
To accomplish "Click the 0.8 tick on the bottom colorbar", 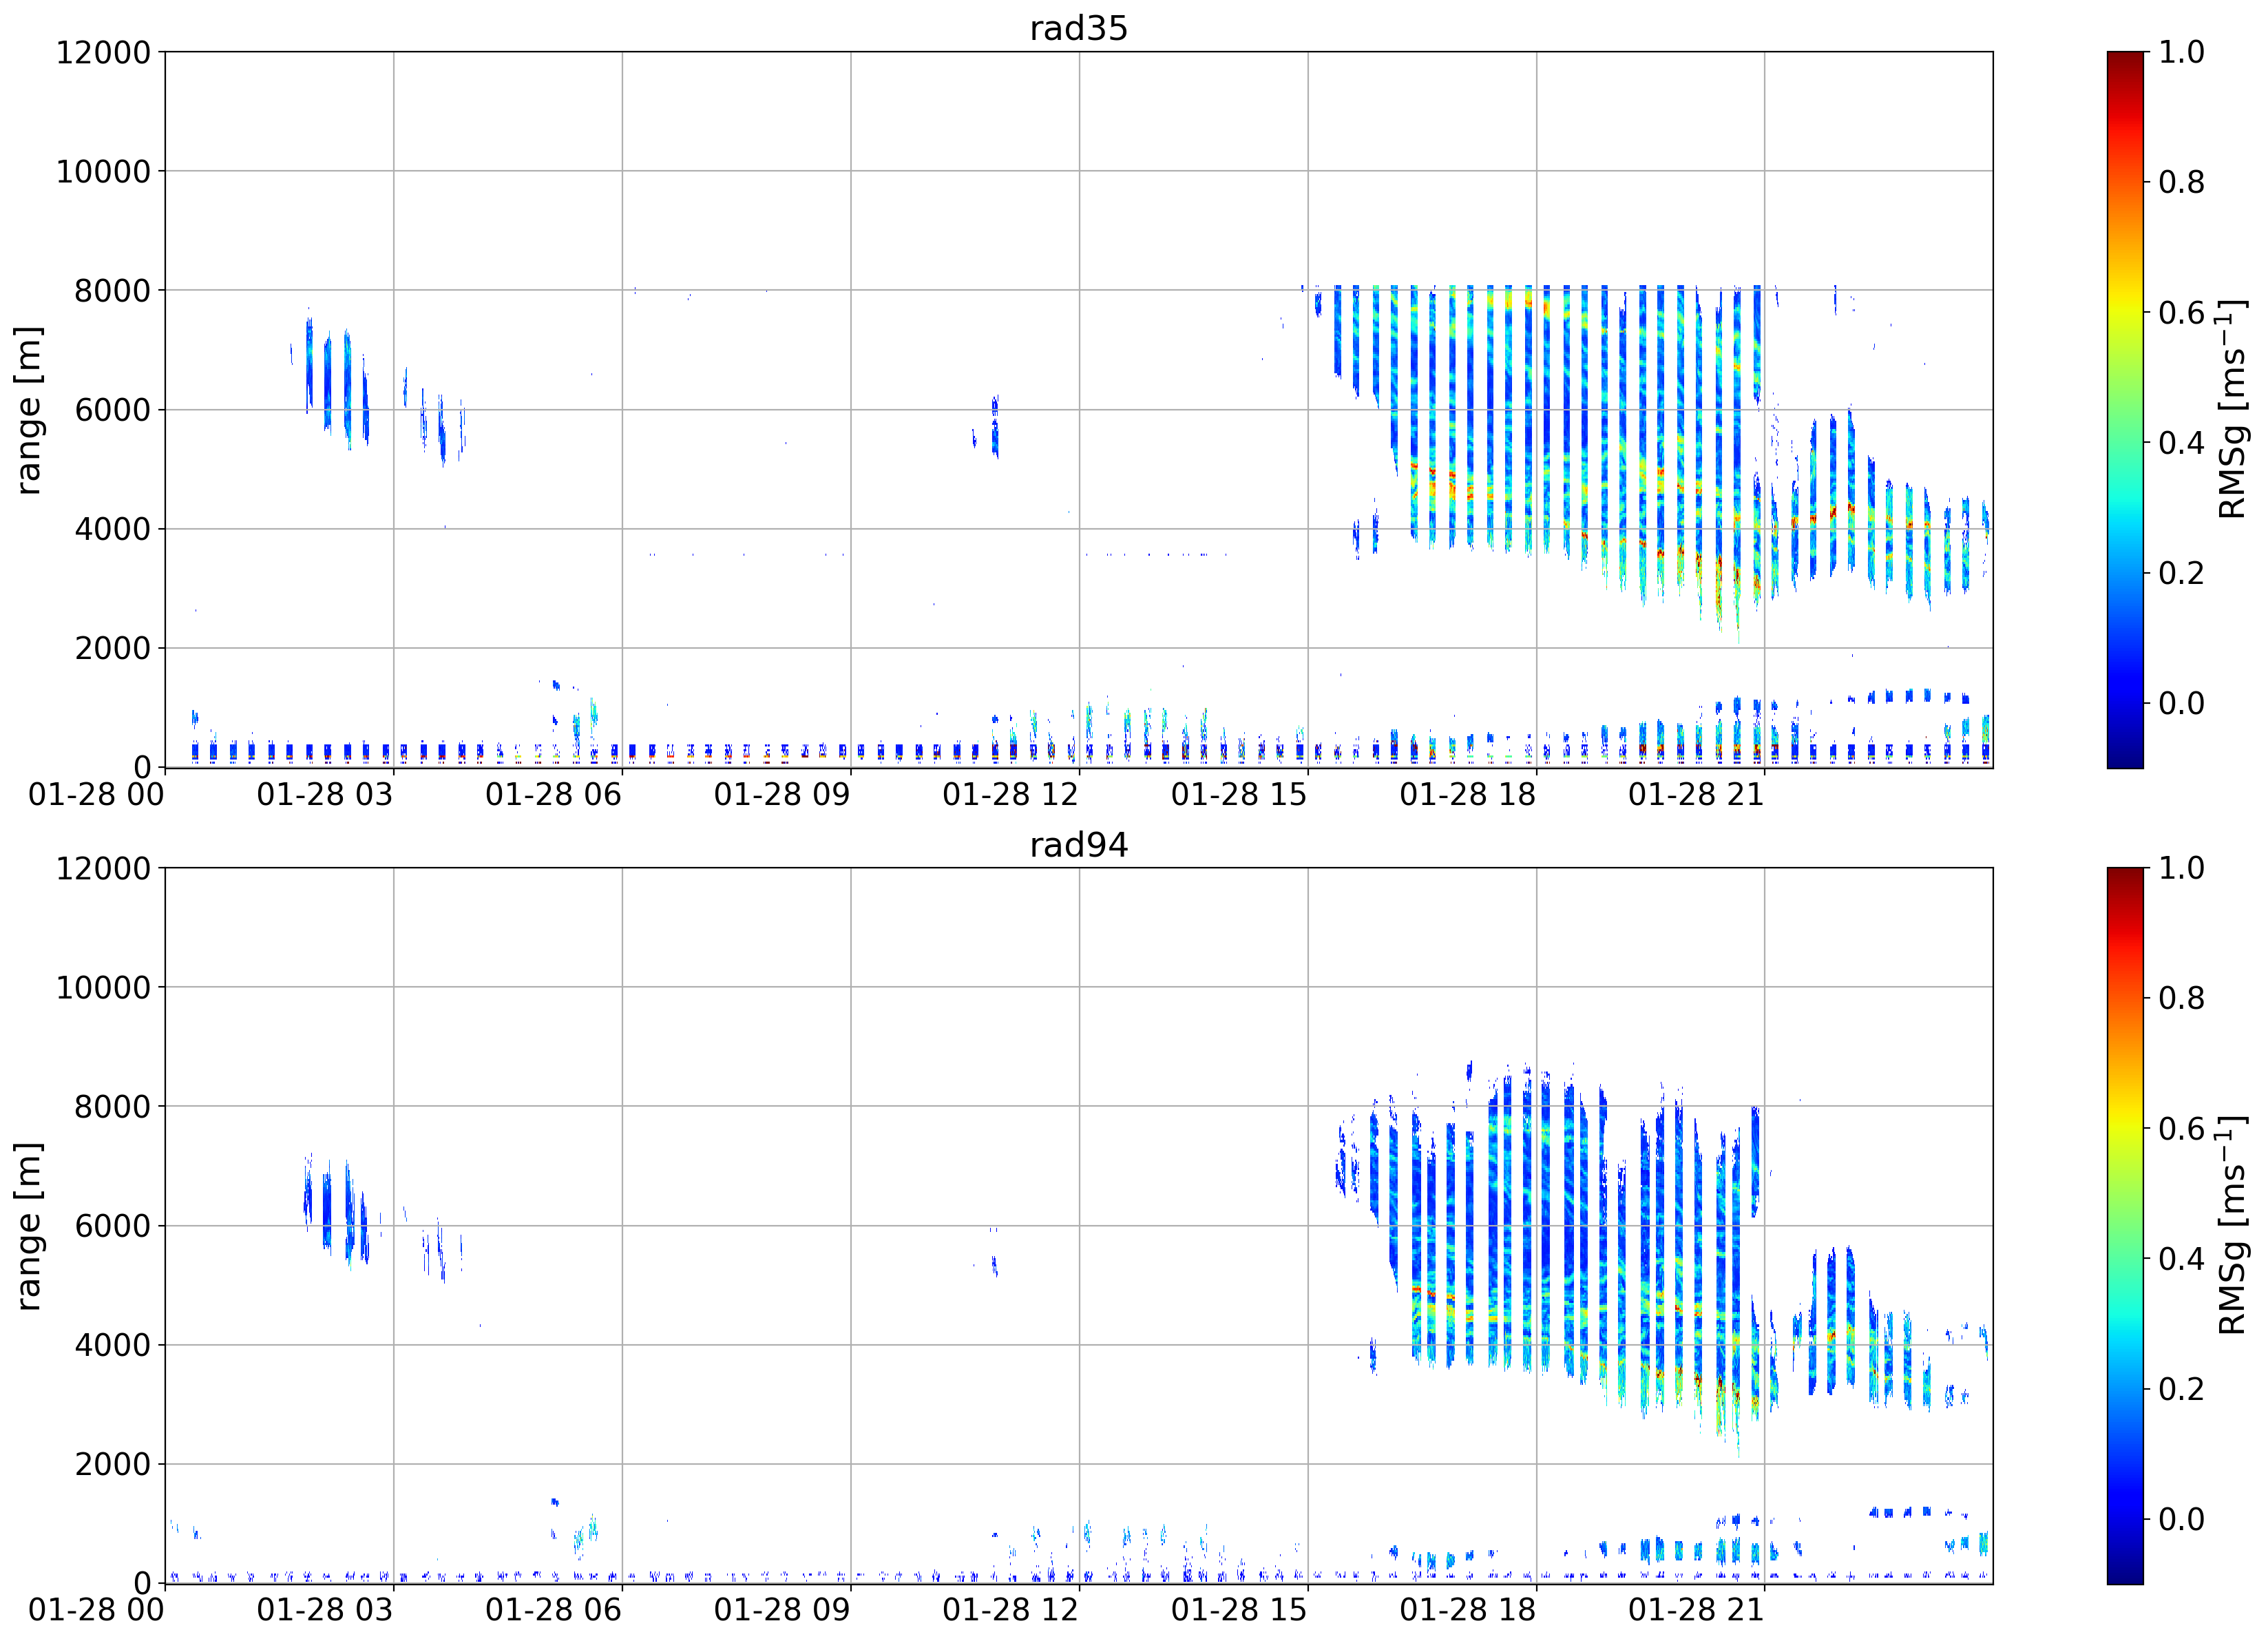I will tap(2180, 998).
